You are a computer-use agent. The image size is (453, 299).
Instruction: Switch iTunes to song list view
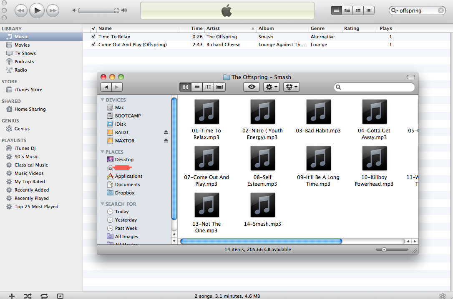click(x=336, y=10)
